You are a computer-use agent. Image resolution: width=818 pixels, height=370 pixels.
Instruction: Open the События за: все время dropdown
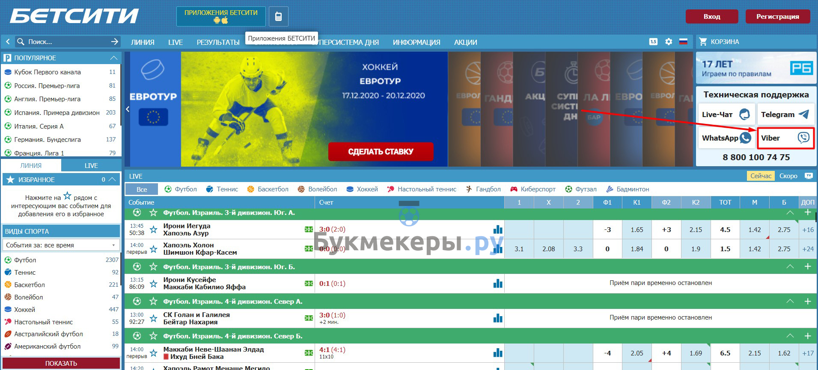coord(61,245)
